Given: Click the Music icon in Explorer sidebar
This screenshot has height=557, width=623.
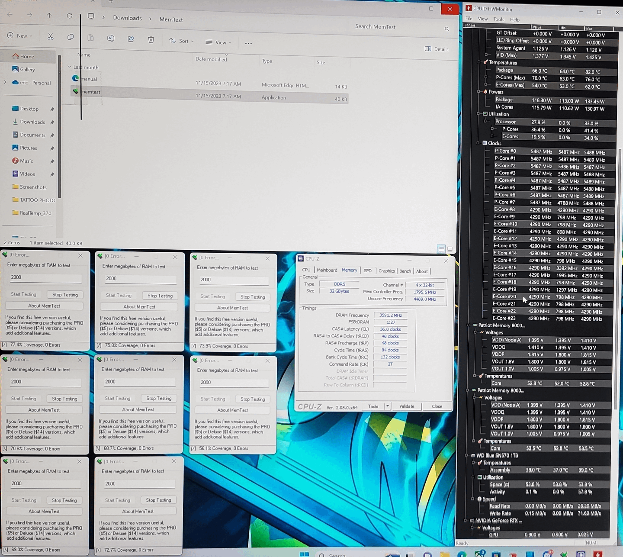Looking at the screenshot, I should pos(15,161).
